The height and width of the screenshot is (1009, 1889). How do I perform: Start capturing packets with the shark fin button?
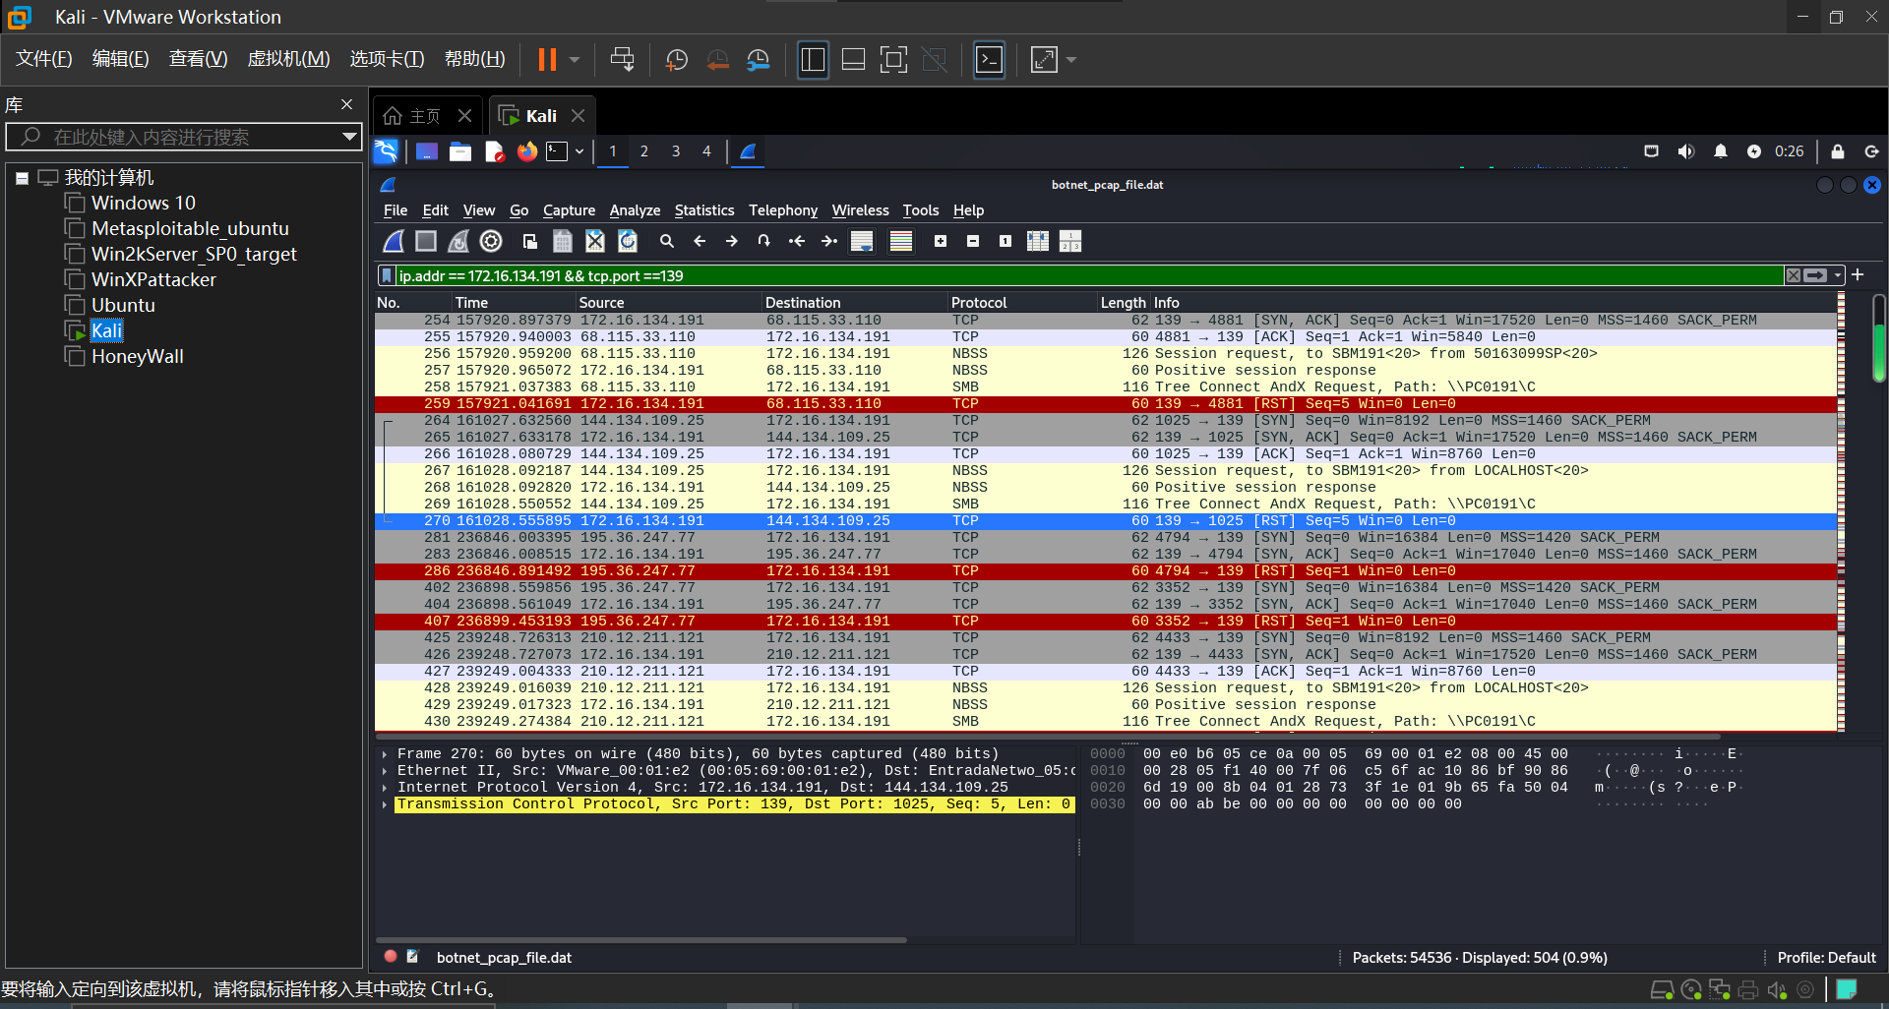(394, 241)
